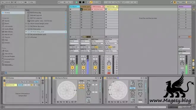Select the E4L Master track header

click(x=74, y=7)
